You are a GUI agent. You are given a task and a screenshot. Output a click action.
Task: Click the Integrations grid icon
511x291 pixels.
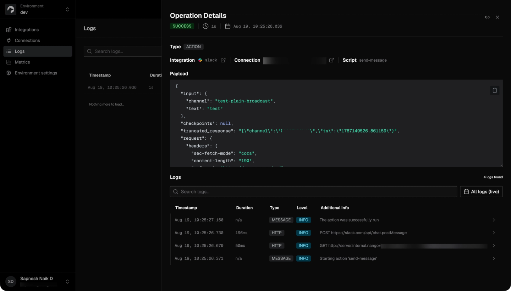pos(9,30)
